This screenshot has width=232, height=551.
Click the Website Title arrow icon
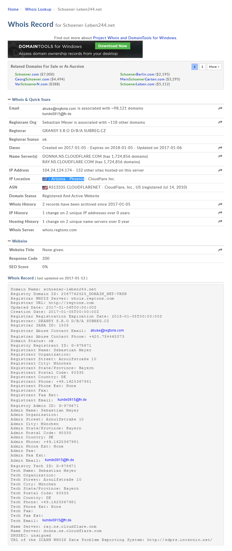[x=220, y=250]
